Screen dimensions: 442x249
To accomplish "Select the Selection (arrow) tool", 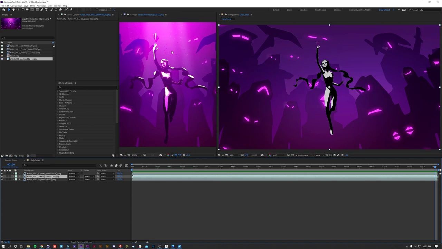I will point(9,10).
